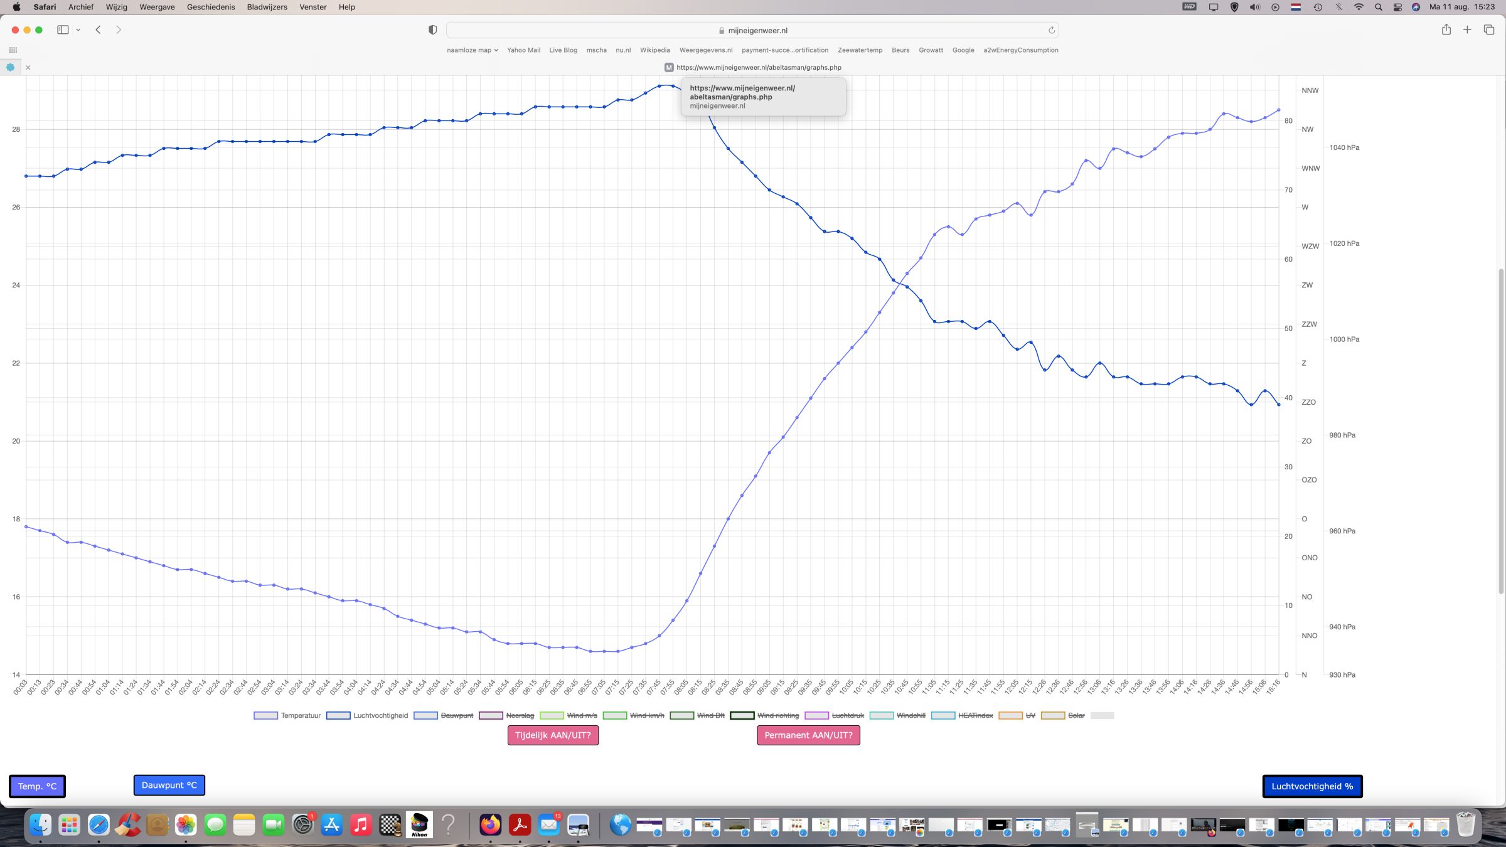Open Control Center in menu bar
The width and height of the screenshot is (1506, 847).
click(1397, 7)
